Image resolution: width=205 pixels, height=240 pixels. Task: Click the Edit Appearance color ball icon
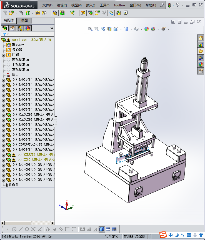click(147, 29)
